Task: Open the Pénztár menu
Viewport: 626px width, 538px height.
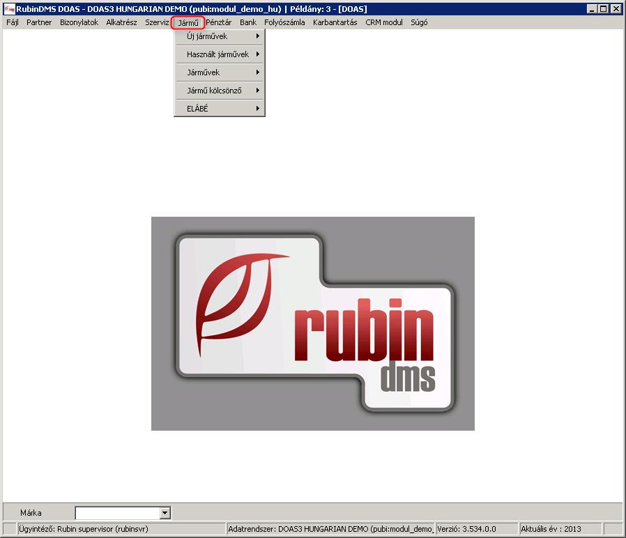Action: point(219,22)
